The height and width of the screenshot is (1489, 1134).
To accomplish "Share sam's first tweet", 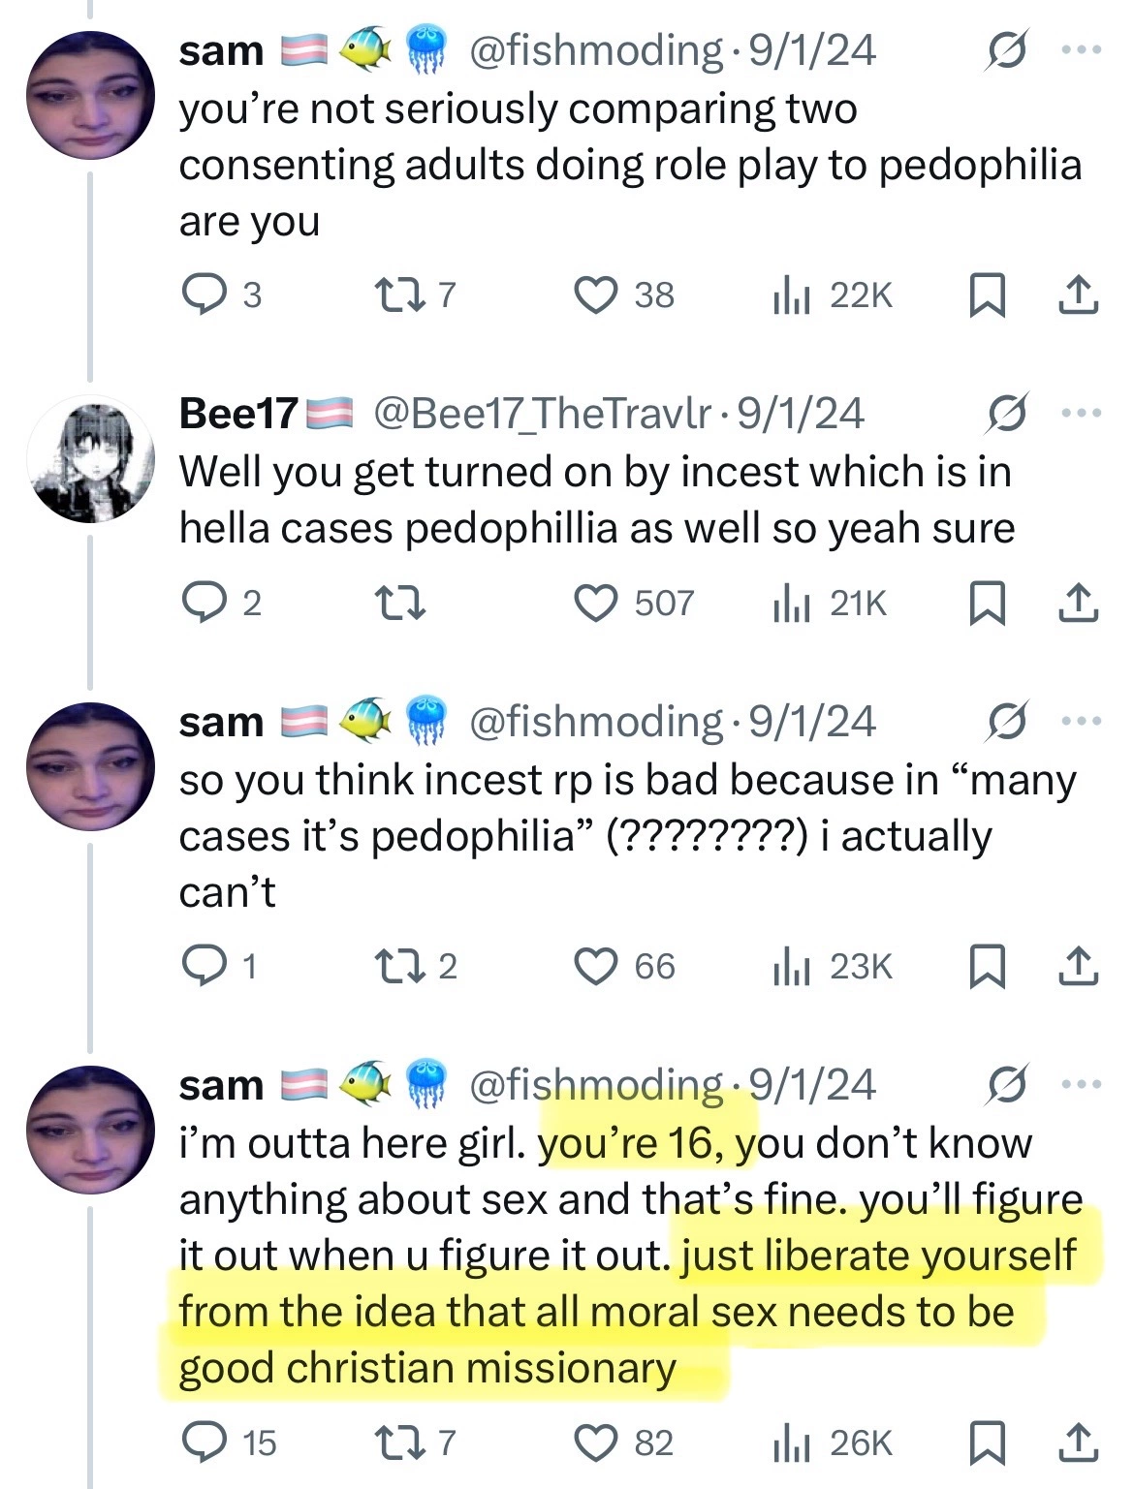I will pyautogui.click(x=1078, y=295).
